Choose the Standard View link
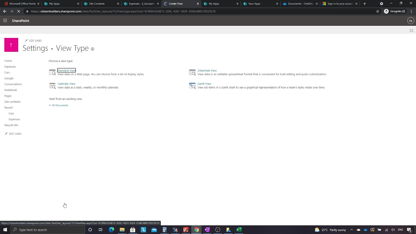Image resolution: width=416 pixels, height=234 pixels. click(67, 70)
